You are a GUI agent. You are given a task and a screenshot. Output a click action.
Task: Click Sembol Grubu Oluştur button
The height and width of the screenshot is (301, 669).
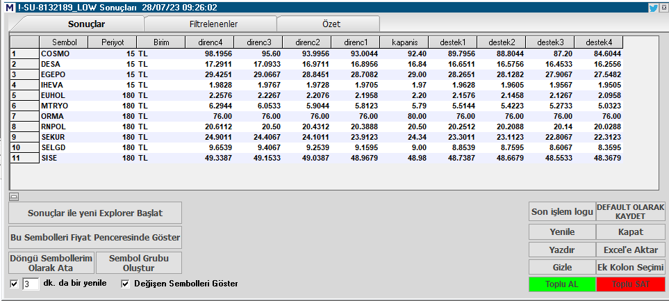(139, 263)
